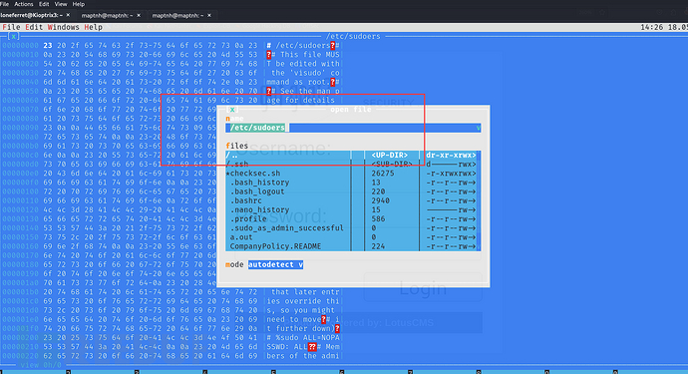Click hex offset 00000220
The height and width of the screenshot is (374, 688).
[20, 356]
